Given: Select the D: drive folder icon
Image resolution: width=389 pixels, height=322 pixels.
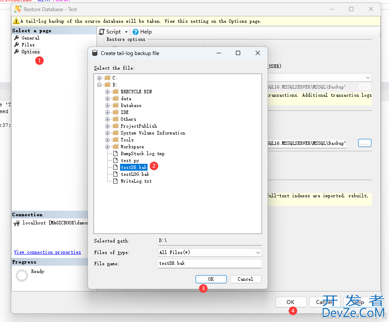Looking at the screenshot, I should (107, 85).
